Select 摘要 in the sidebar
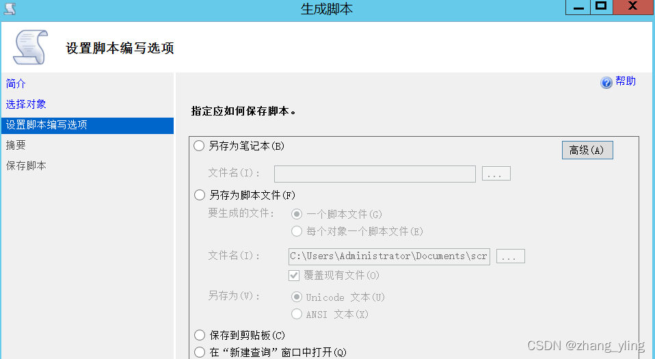 tap(16, 145)
